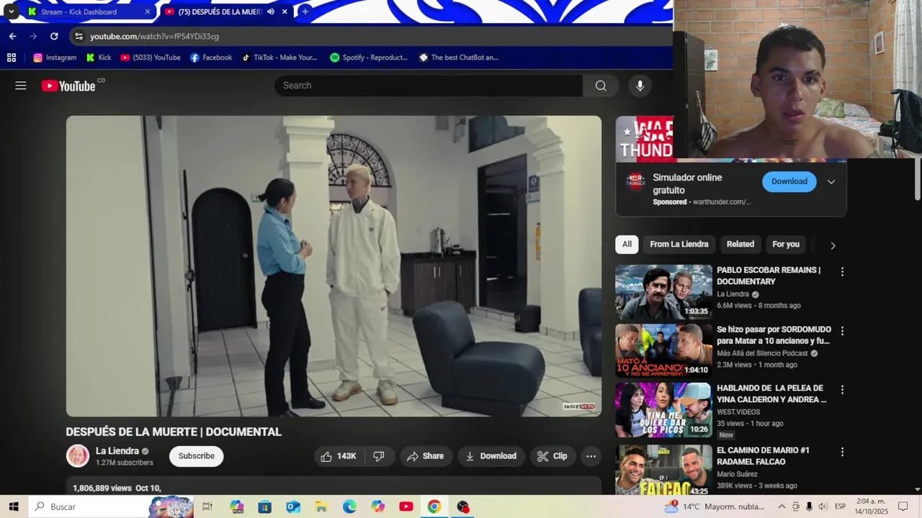
Task: Click the Windows Buscar search box
Action: pyautogui.click(x=112, y=506)
